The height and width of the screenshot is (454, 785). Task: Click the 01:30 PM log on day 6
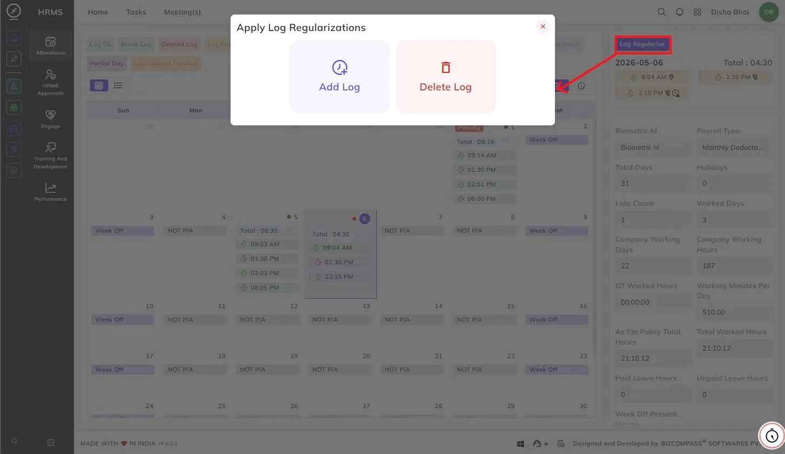click(340, 262)
